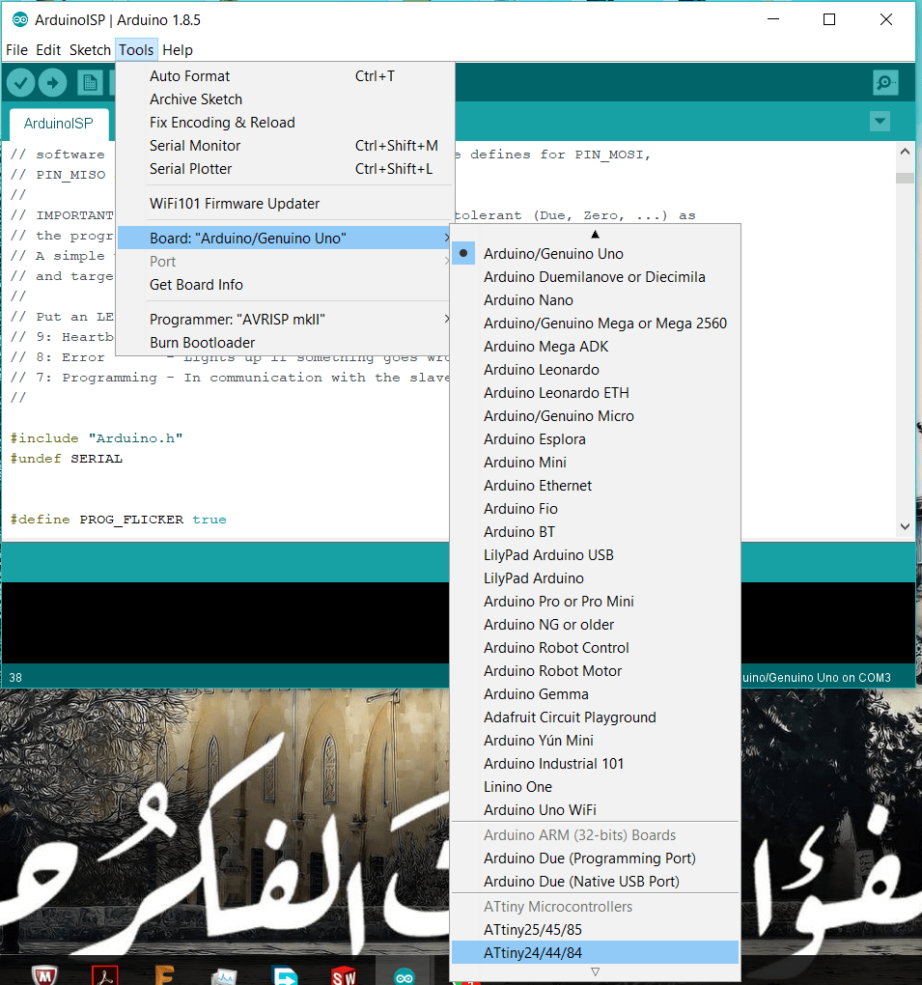Select Arduino Nano board
The image size is (922, 985).
tap(595, 300)
